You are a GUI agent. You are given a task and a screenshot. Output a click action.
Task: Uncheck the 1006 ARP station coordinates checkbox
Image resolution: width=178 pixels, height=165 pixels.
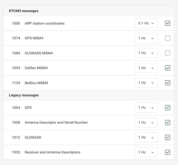tap(167, 23)
